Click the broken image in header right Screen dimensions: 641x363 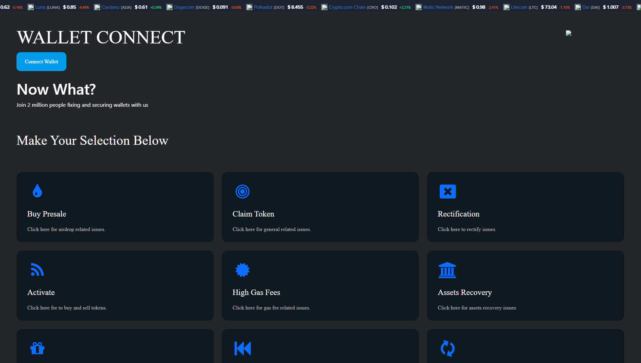569,33
